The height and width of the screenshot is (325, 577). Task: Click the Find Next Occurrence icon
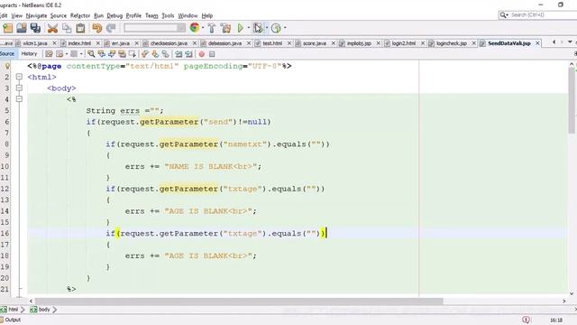pos(112,54)
